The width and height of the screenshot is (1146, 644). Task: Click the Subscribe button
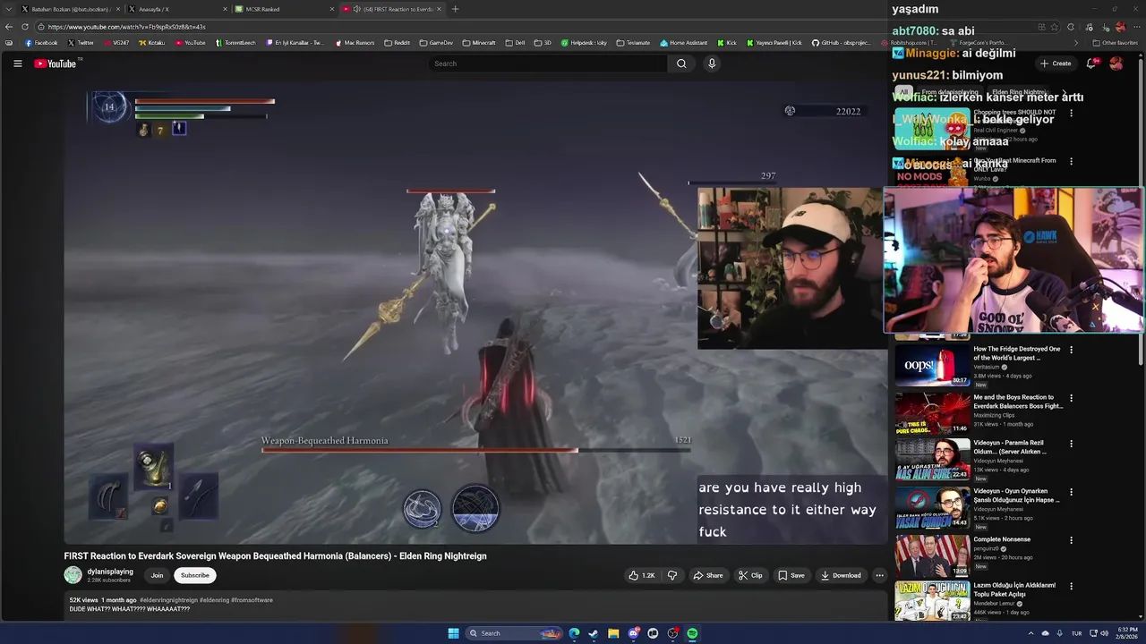(x=194, y=575)
